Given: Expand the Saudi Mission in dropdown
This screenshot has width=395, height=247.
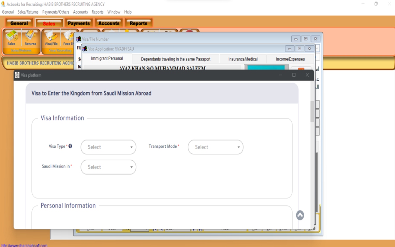Looking at the screenshot, I should pyautogui.click(x=108, y=167).
